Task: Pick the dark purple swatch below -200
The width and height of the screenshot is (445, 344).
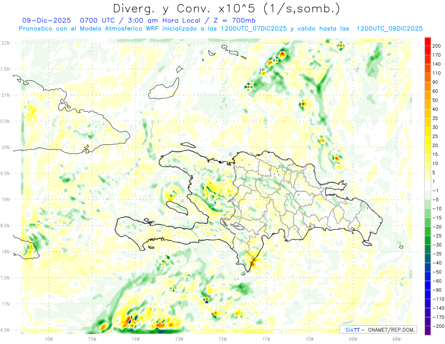Action: 428,331
